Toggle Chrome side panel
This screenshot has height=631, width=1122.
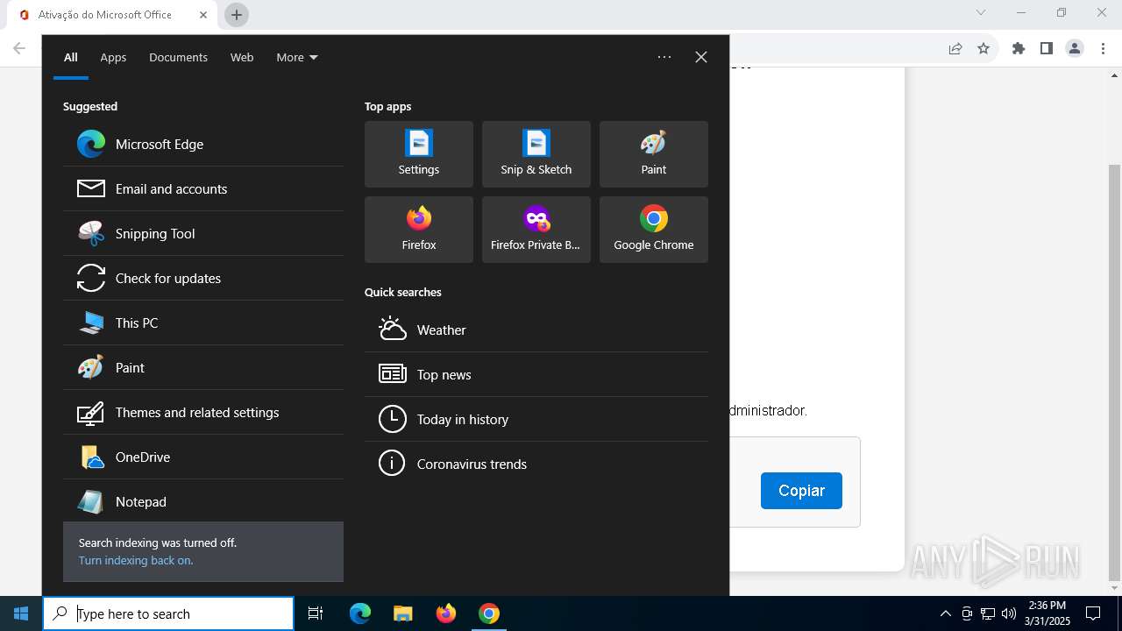tap(1047, 48)
